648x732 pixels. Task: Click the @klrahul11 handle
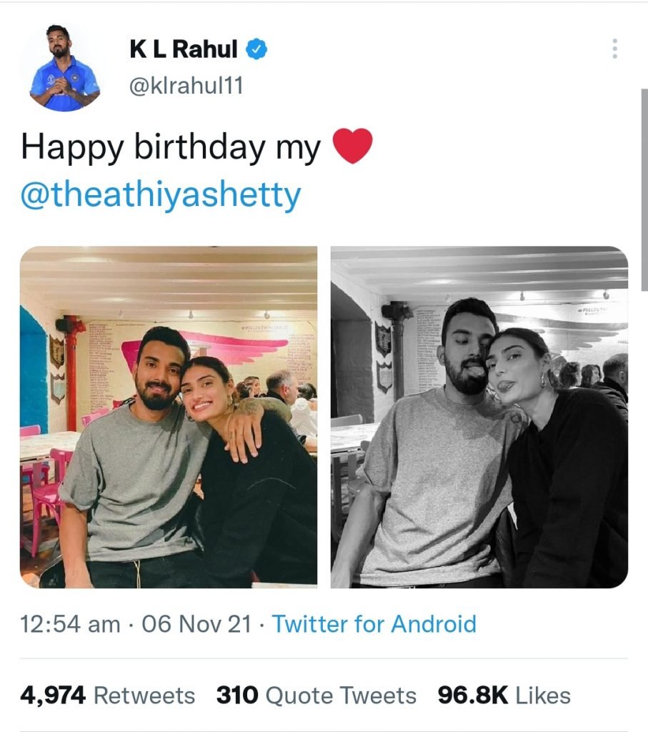click(x=186, y=86)
